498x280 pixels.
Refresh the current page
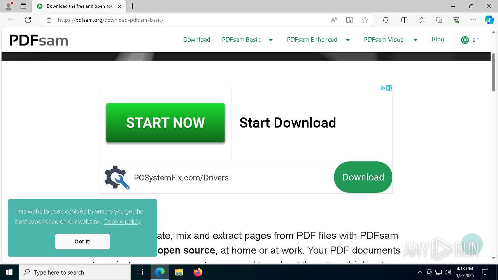[x=28, y=20]
